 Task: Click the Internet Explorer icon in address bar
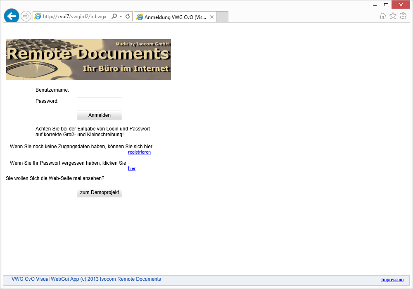[38, 17]
